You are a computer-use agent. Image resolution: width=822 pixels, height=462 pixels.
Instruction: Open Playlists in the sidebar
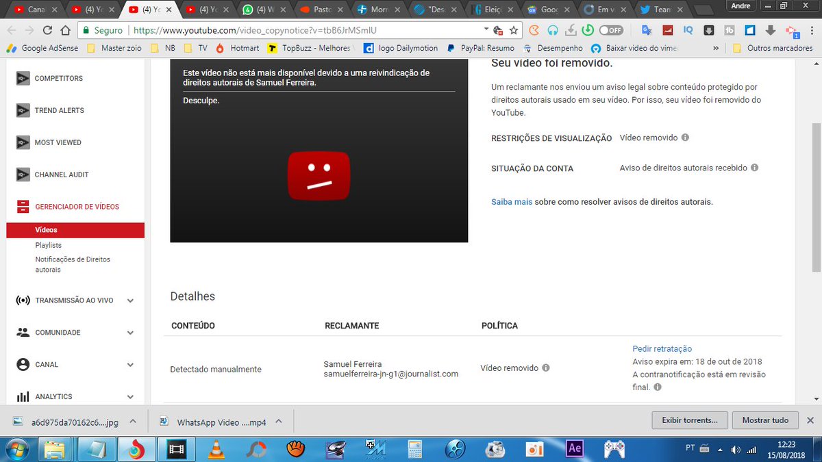48,245
